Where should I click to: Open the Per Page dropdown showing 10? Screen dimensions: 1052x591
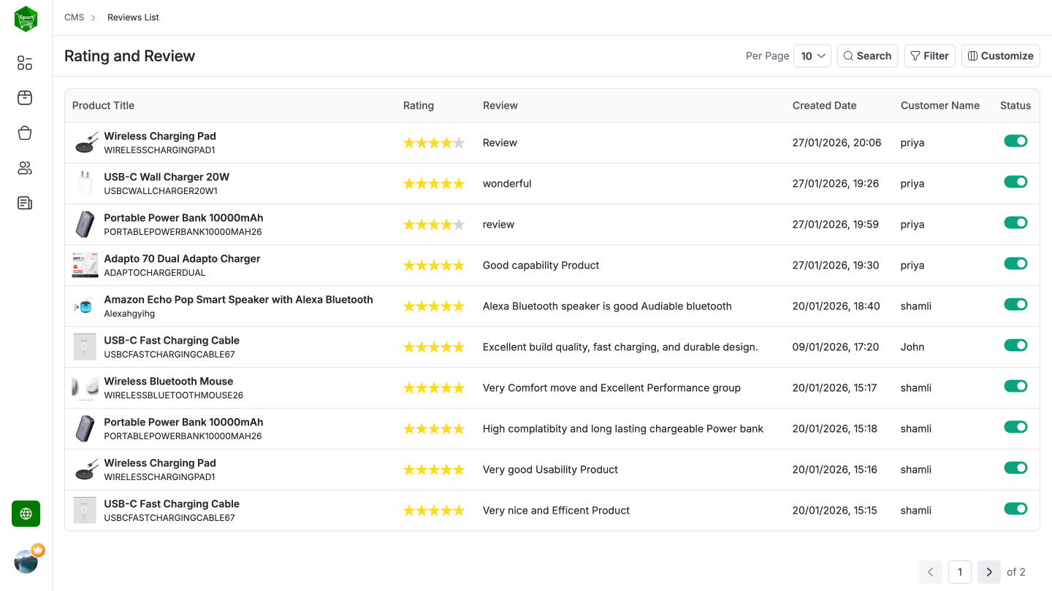click(x=812, y=55)
